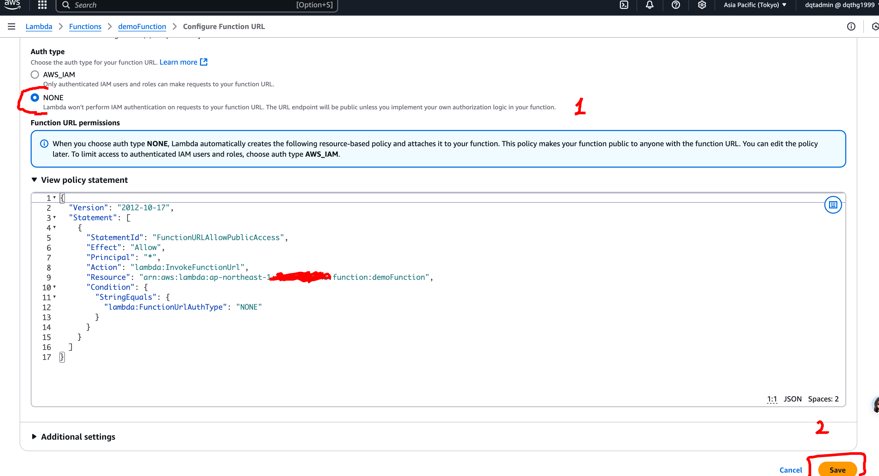Screen dimensions: 879x476
Task: Open the AWS services grid menu
Action: 42,5
